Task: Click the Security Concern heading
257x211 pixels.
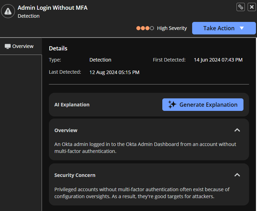Action: [75, 175]
